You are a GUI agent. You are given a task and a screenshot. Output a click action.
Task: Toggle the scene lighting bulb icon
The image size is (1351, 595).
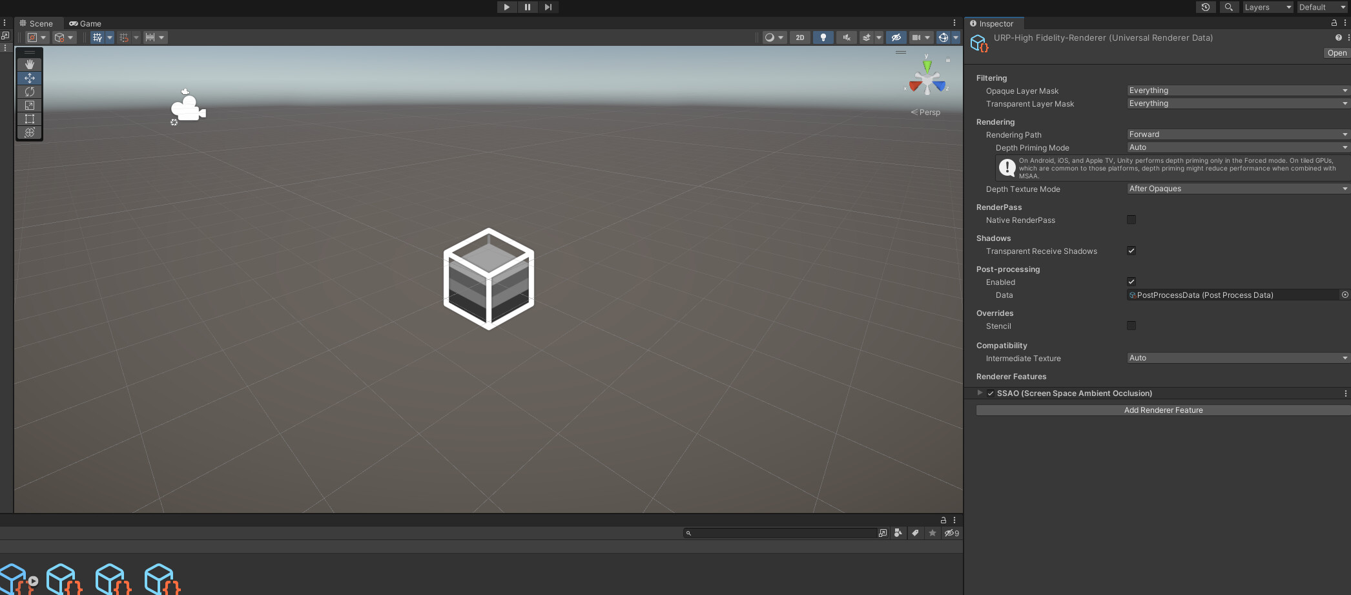point(823,37)
